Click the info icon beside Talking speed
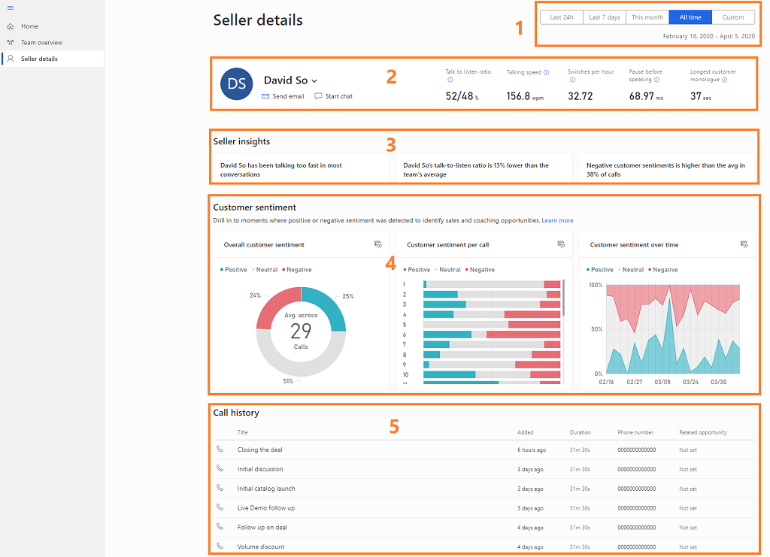This screenshot has height=557, width=770. pos(546,72)
